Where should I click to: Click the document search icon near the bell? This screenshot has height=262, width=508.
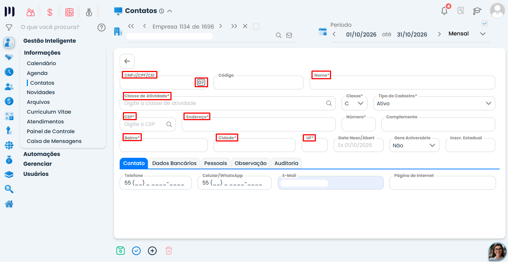[x=461, y=11]
